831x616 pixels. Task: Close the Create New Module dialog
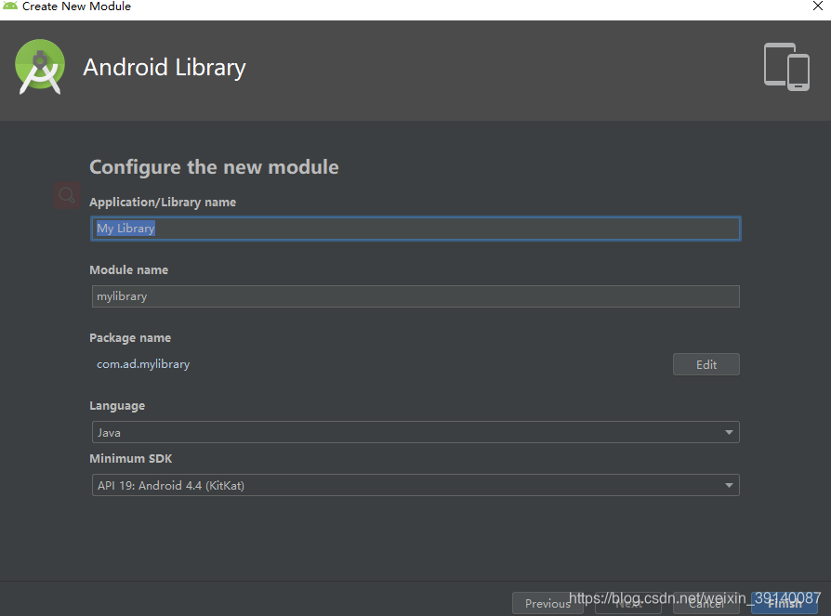818,6
